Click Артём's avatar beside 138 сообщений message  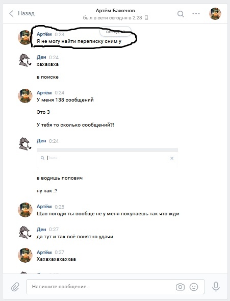pyautogui.click(x=25, y=95)
